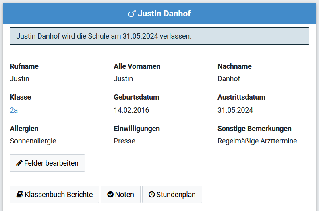Click the checkmark circle icon on Noten
Screen dimensions: 319x211
coord(110,195)
